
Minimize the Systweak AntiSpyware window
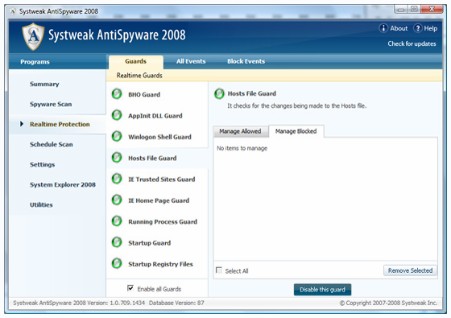click(401, 10)
